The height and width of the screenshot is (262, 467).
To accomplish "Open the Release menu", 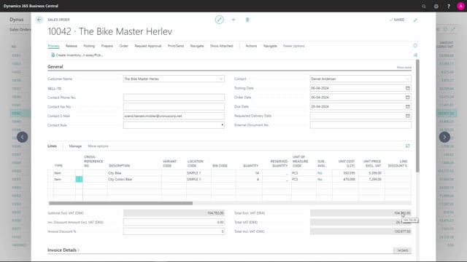I will pyautogui.click(x=72, y=46).
